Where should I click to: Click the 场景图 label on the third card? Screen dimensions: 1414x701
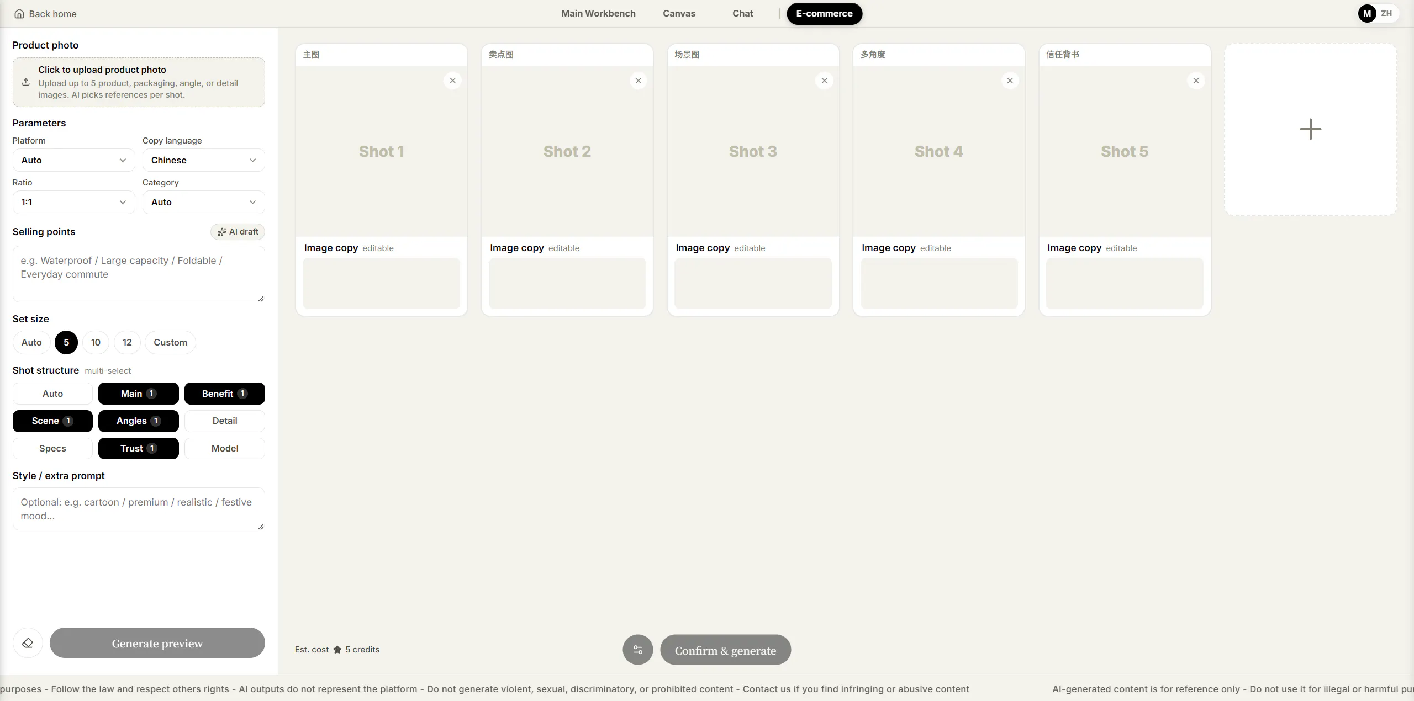[x=687, y=55]
